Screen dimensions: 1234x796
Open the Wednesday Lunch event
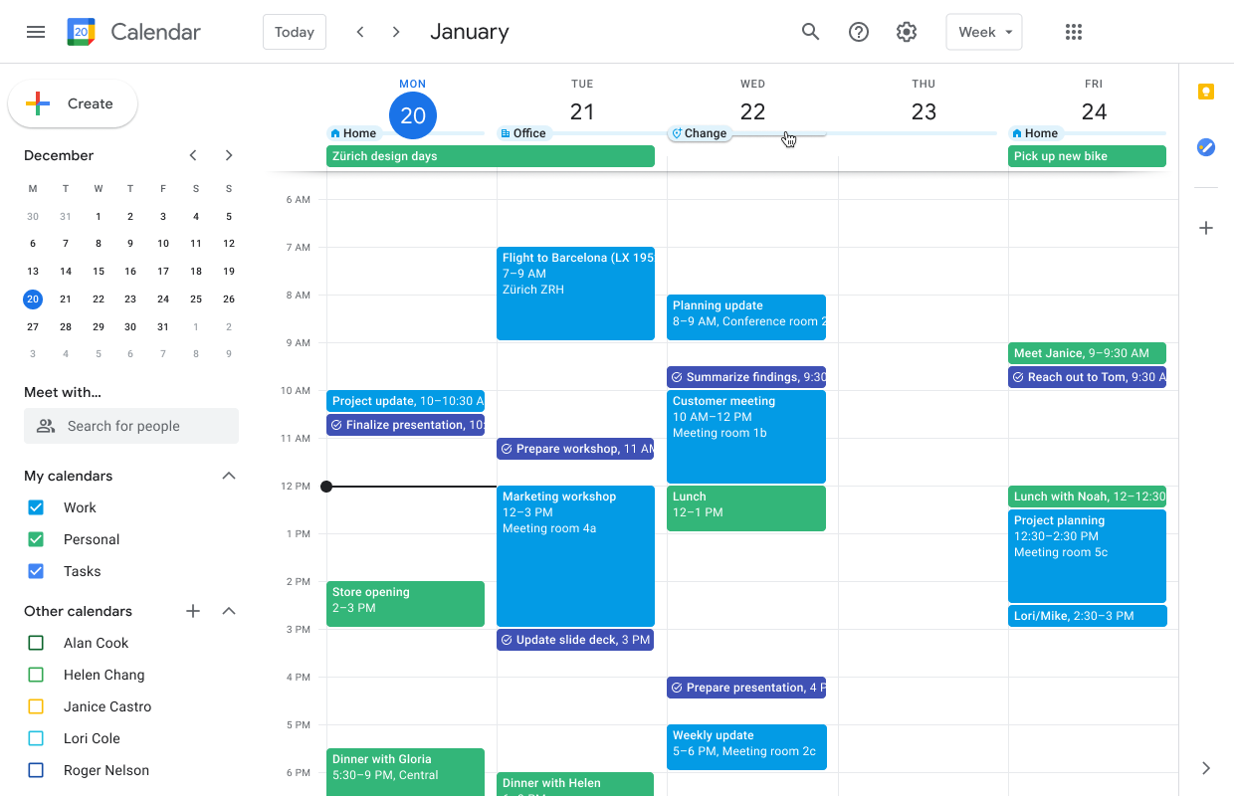tap(746, 508)
